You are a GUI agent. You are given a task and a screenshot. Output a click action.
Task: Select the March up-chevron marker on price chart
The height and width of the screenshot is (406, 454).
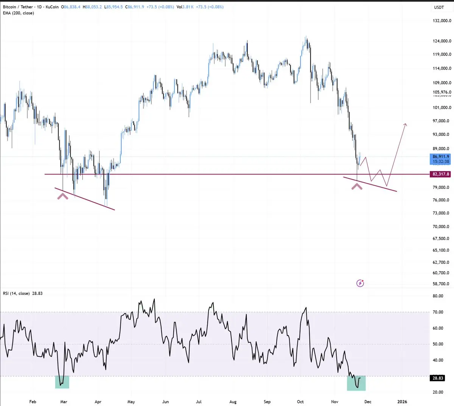(x=63, y=196)
